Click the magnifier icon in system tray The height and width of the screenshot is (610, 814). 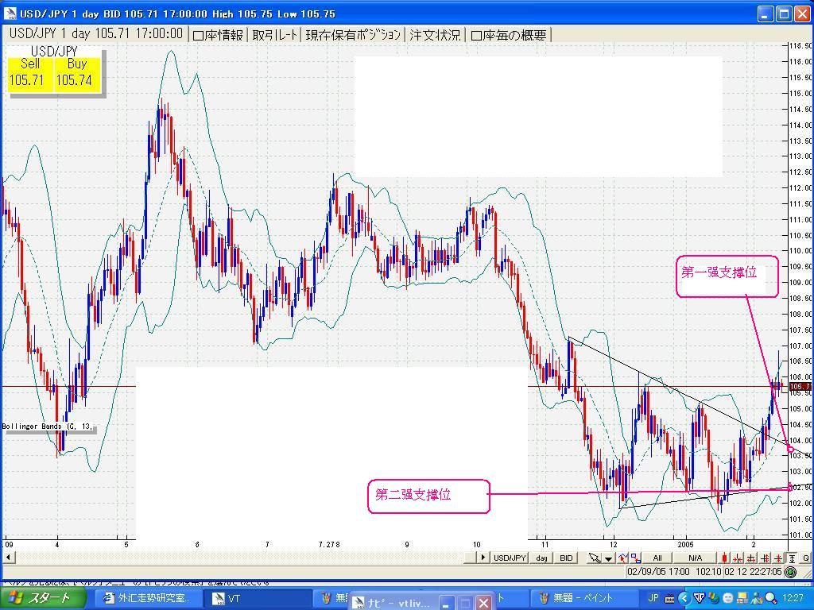coord(771,598)
